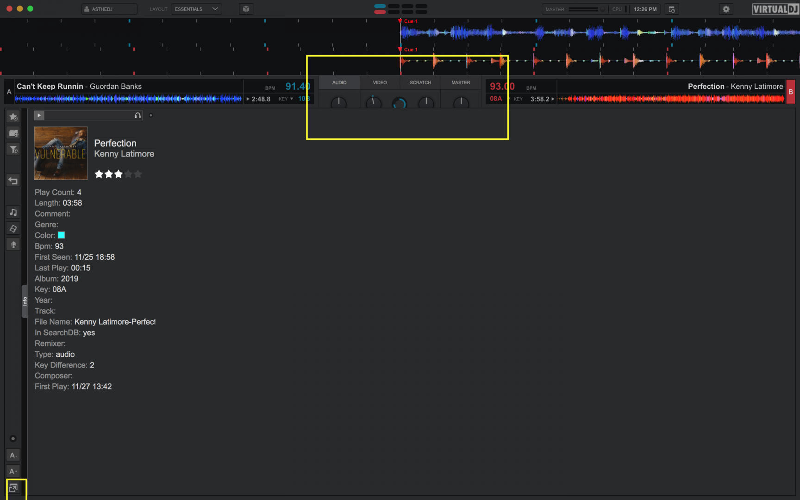Show karaoke files with the microphone icon

[13, 244]
